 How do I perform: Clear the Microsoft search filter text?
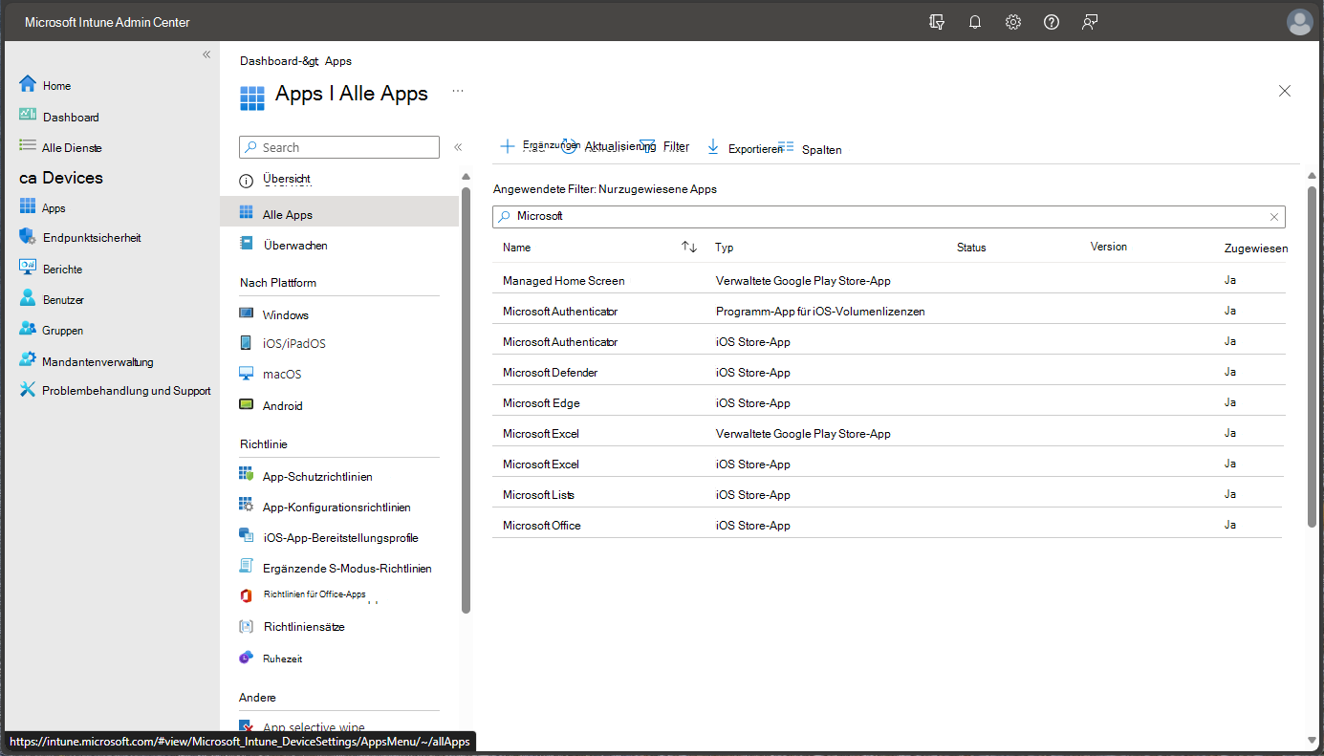click(1273, 217)
